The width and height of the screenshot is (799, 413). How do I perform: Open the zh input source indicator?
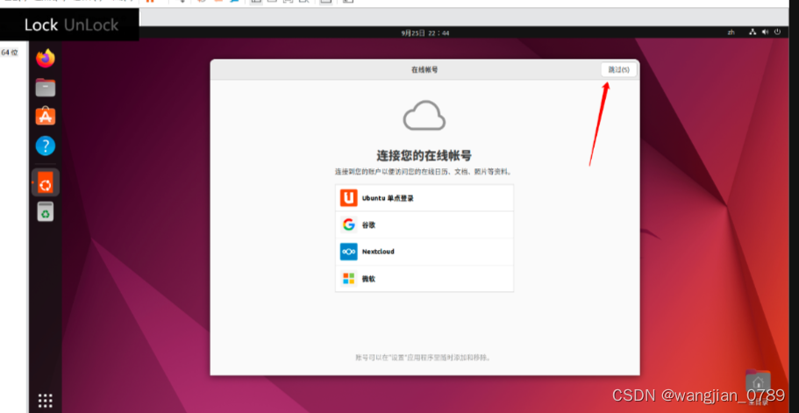tap(731, 32)
